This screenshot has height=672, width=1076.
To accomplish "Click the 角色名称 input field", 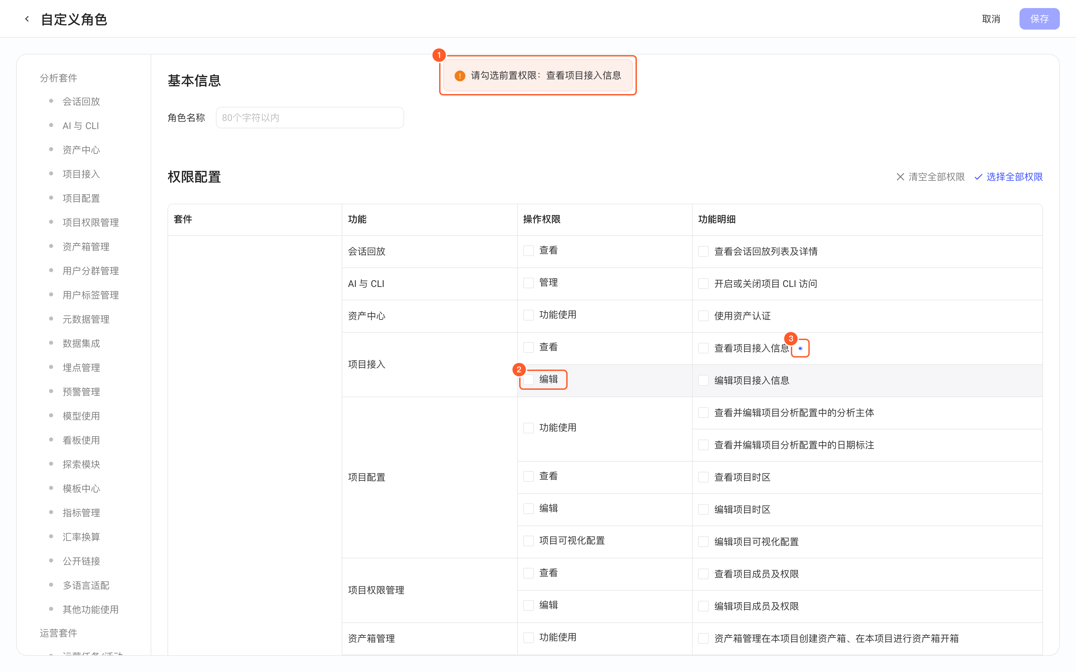I will [x=310, y=118].
